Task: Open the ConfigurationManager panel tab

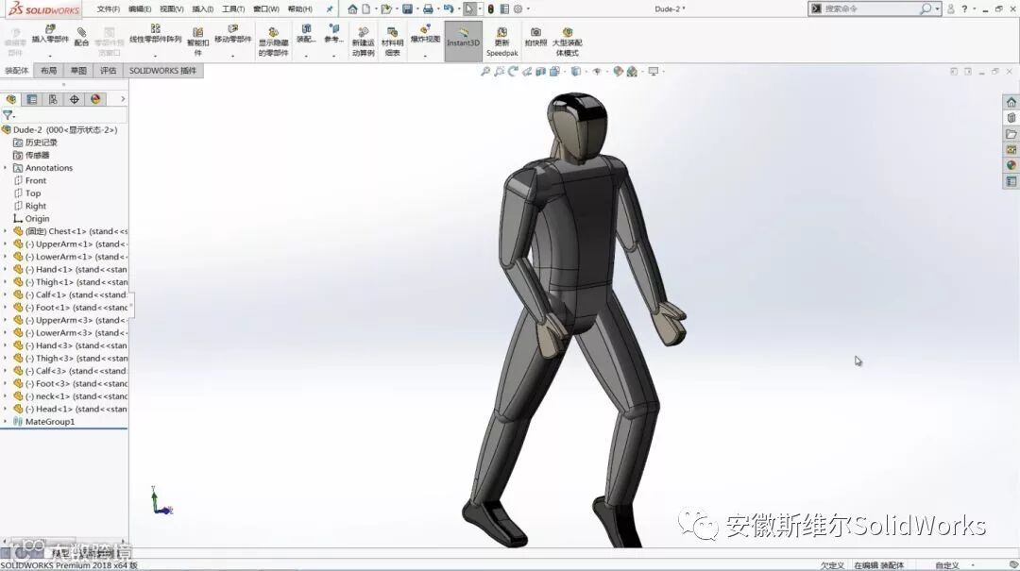Action: tap(53, 99)
